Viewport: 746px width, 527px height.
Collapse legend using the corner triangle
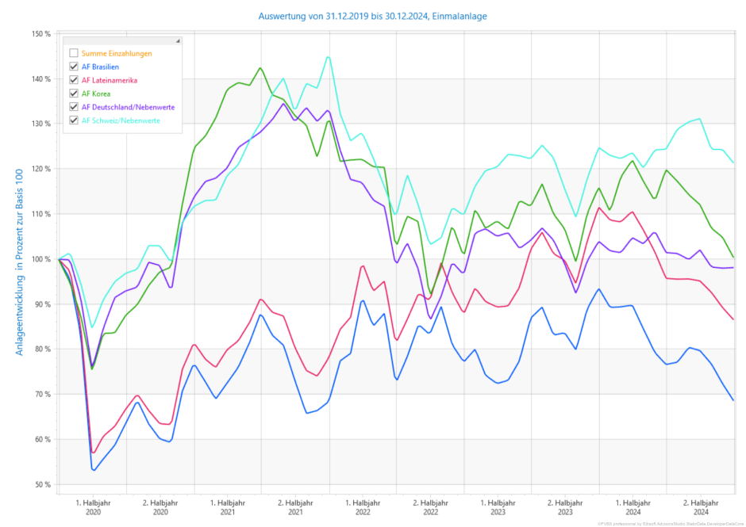coord(178,40)
